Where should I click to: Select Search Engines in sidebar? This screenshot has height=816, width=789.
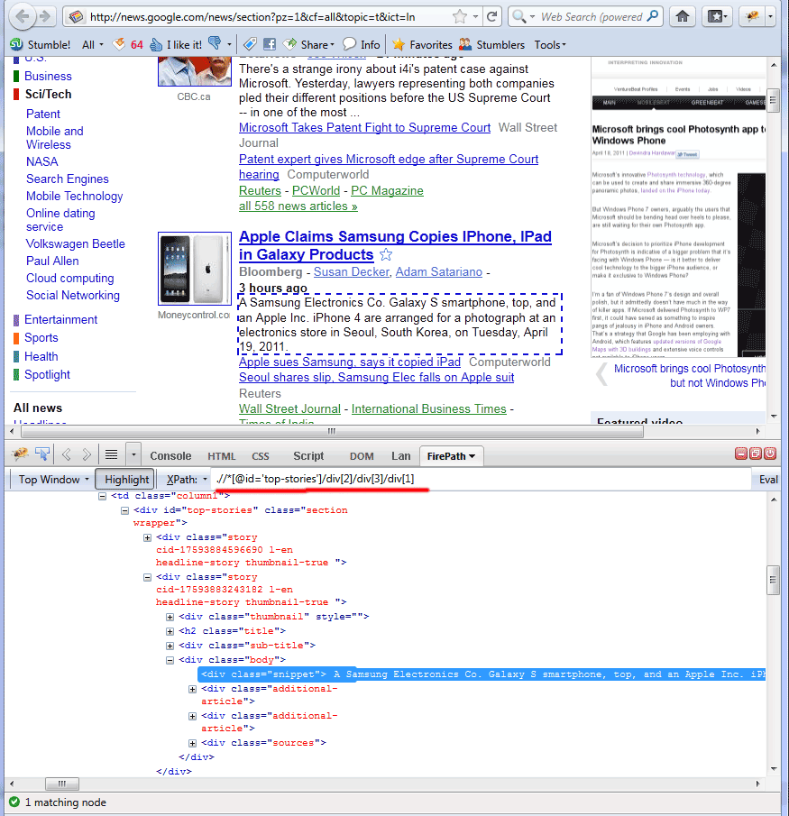pos(68,179)
